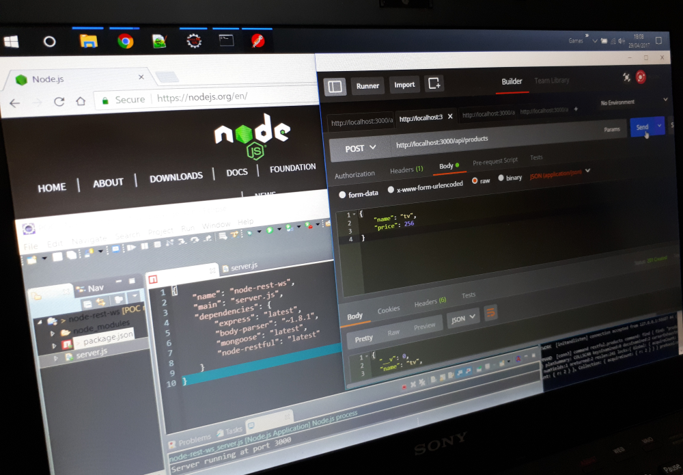The height and width of the screenshot is (475, 683).
Task: Open the Eclipse Problems view tab
Action: 191,439
